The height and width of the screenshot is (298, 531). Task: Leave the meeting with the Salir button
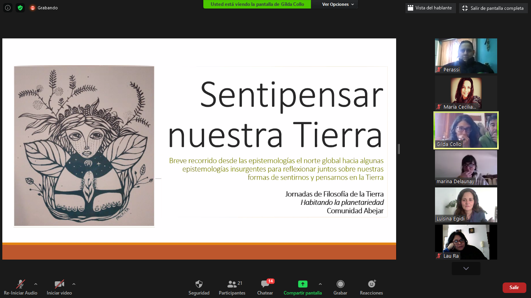[514, 288]
